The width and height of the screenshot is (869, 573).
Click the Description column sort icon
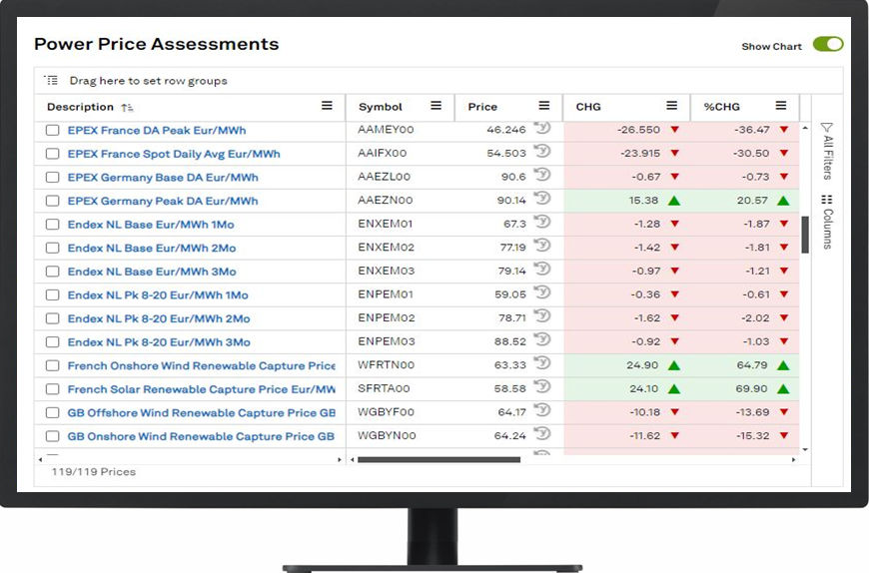127,107
